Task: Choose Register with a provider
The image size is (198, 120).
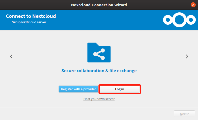Action: coord(78,89)
